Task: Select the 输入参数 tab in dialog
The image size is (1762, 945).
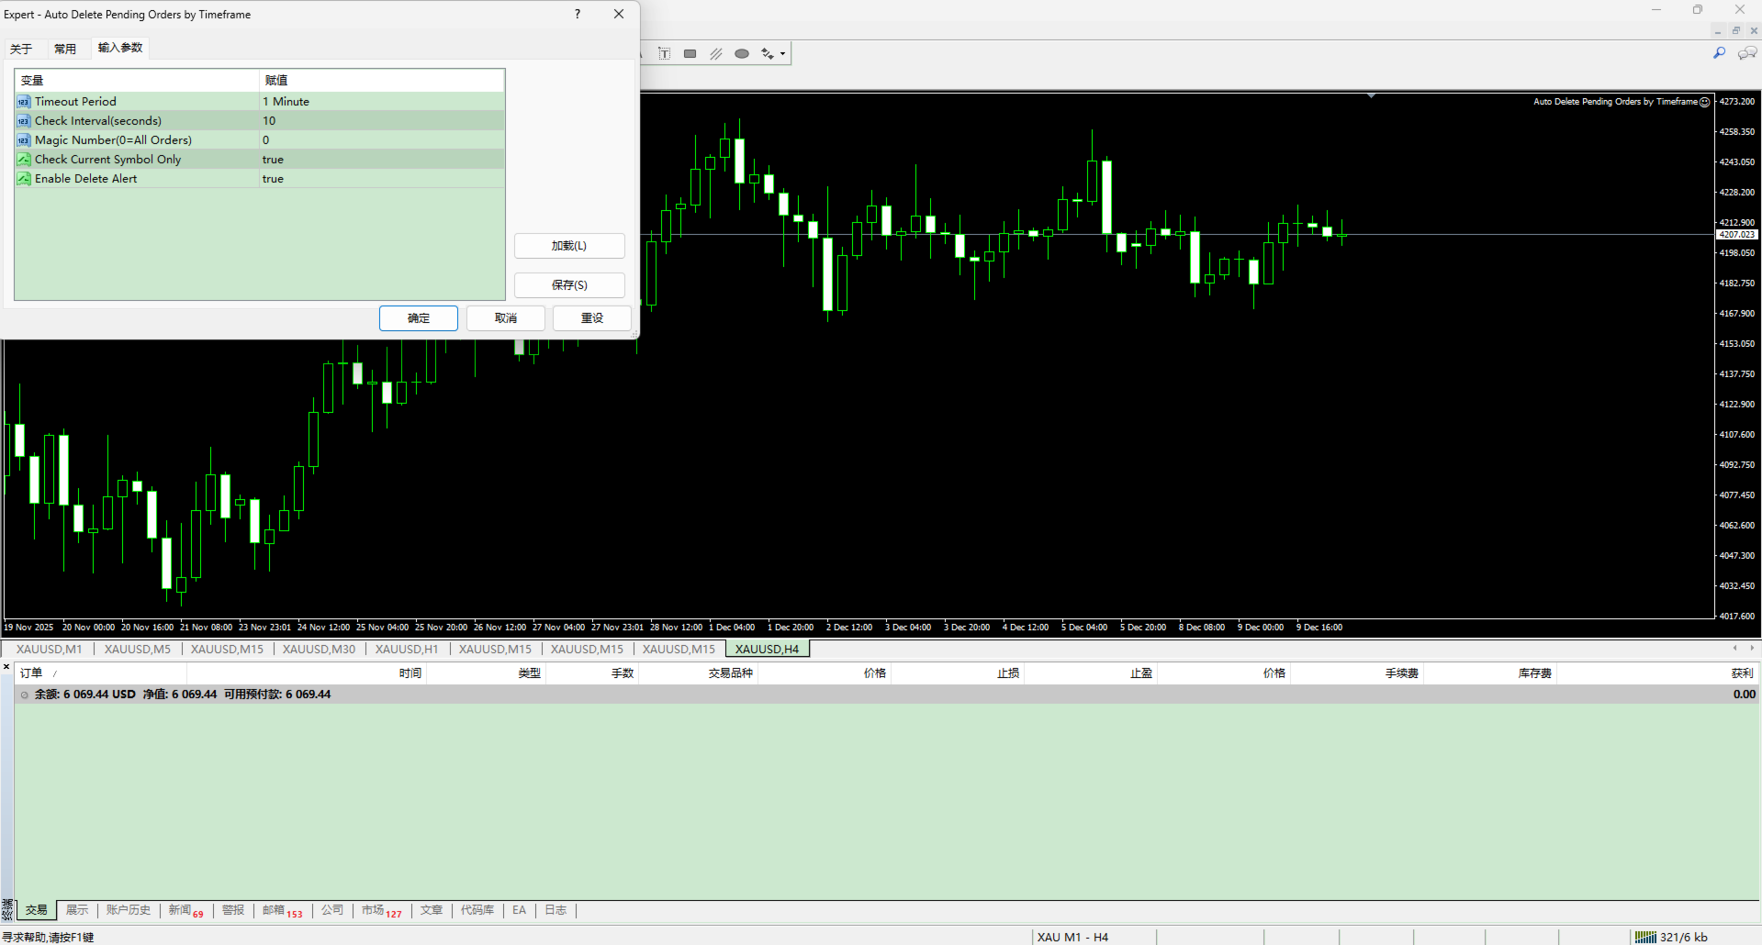Action: [120, 48]
